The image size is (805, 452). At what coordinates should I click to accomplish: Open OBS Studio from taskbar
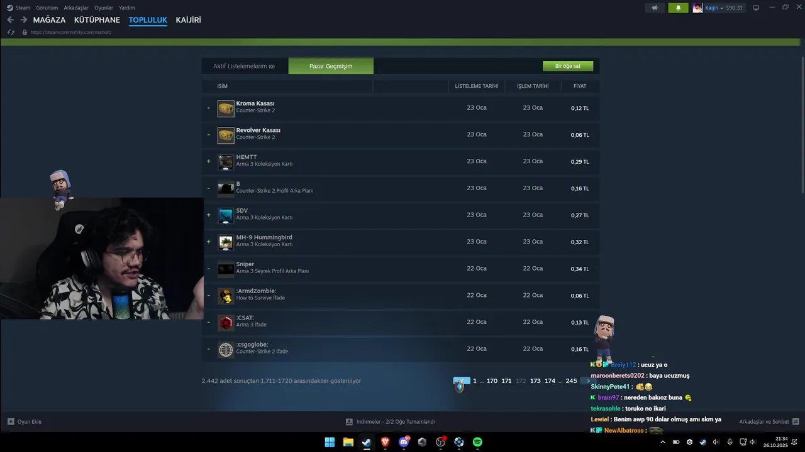tap(441, 442)
